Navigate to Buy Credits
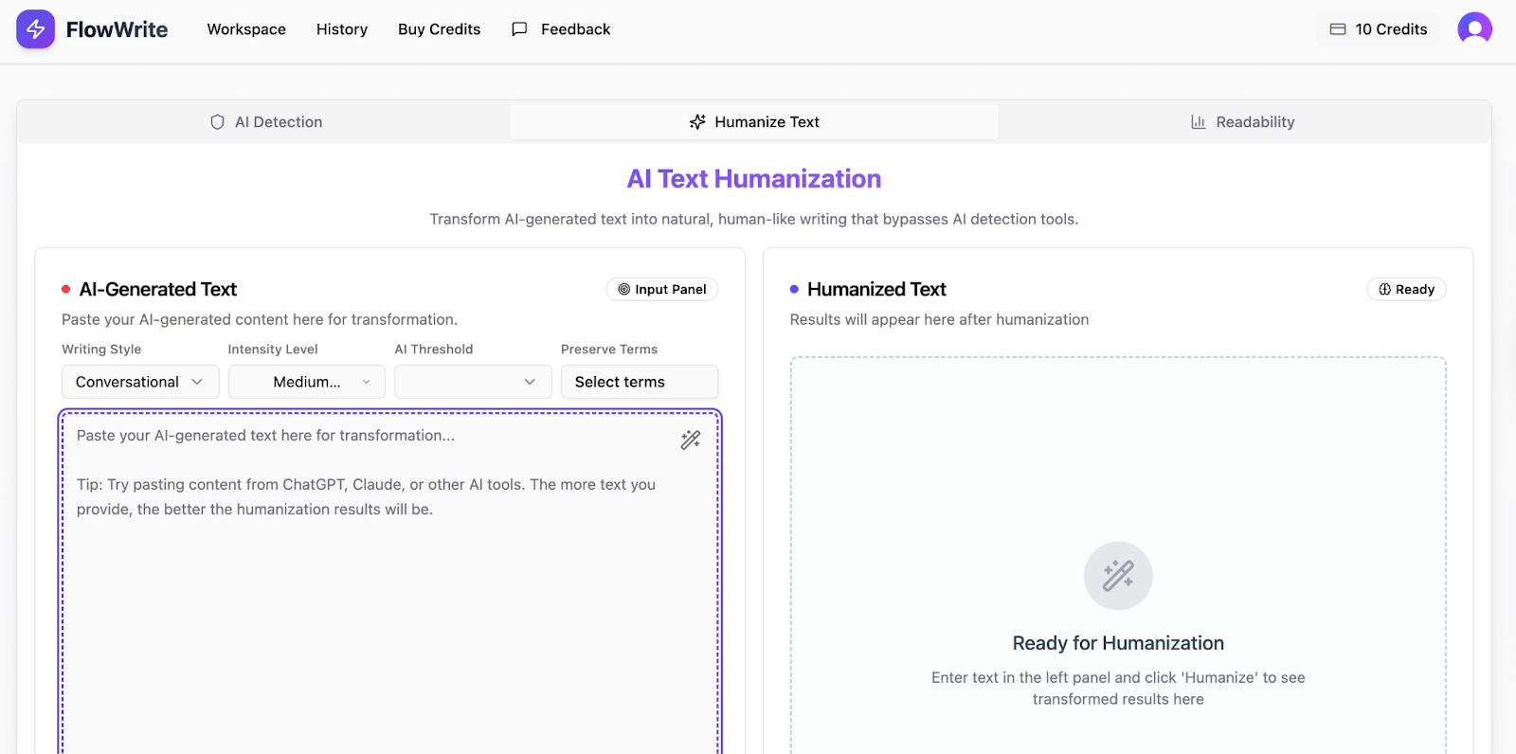 tap(439, 29)
